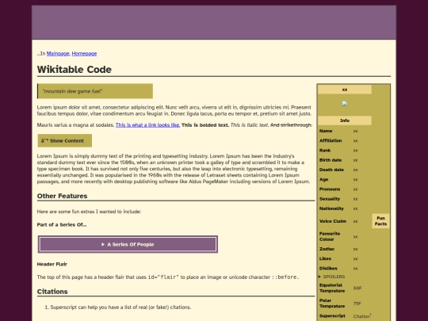Click the Favourite Colour row label
The width and height of the screenshot is (428, 321).
tap(330, 236)
